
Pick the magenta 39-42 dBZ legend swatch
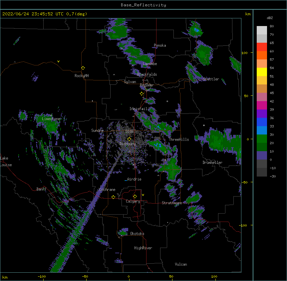click(262, 105)
